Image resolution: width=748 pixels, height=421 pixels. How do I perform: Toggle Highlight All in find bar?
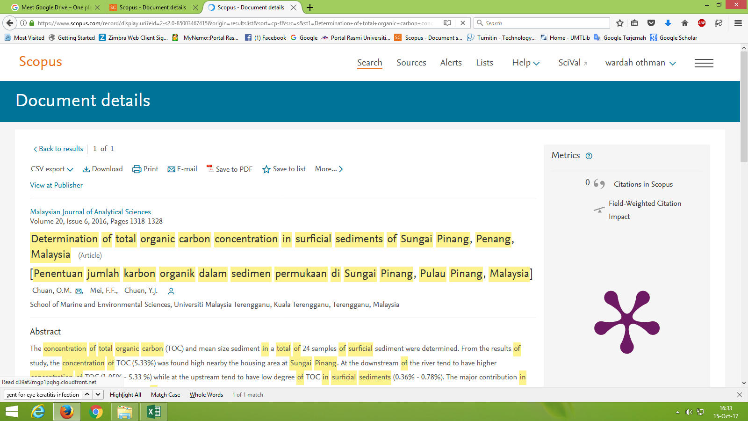[x=125, y=395]
